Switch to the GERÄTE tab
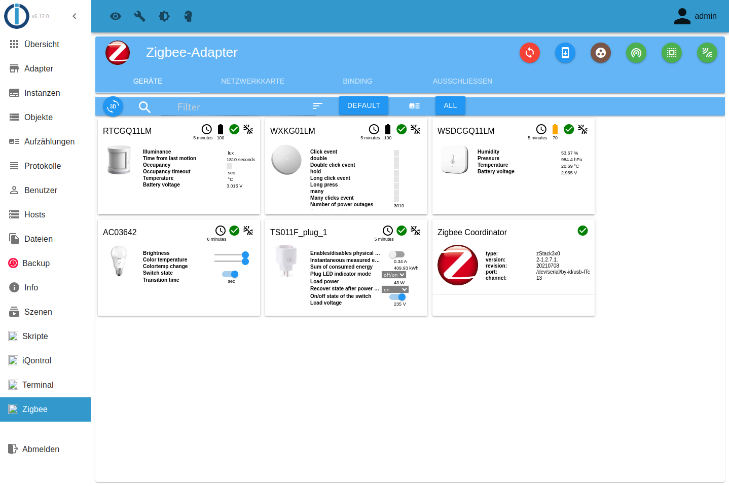The width and height of the screenshot is (729, 486). tap(148, 81)
